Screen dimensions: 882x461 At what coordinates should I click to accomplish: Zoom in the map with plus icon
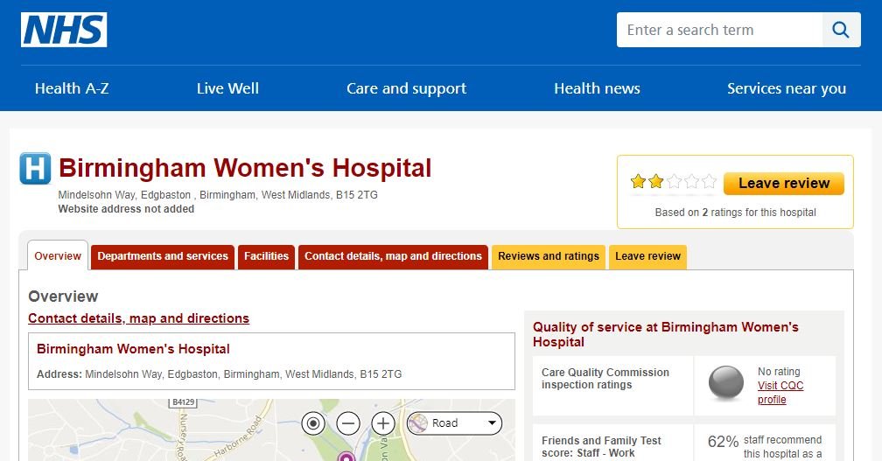point(383,423)
